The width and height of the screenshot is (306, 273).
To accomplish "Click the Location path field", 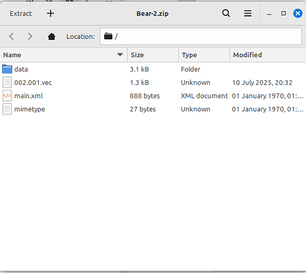I will 201,37.
